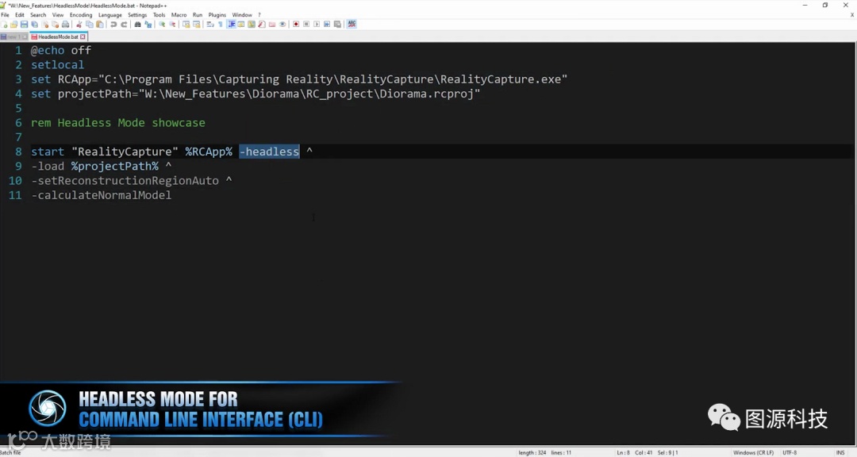This screenshot has height=457, width=857.
Task: Toggle the Indent Guide icon
Action: pyautogui.click(x=231, y=24)
